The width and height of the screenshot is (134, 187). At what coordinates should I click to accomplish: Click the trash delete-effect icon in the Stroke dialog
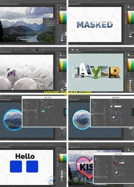click(37, 125)
